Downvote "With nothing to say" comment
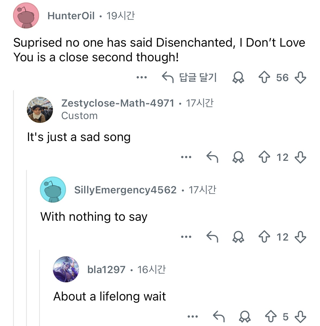 tap(300, 237)
